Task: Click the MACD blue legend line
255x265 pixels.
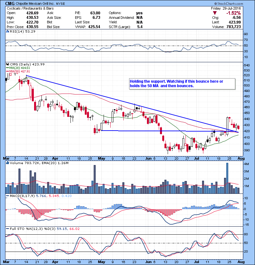Action: click(8, 196)
